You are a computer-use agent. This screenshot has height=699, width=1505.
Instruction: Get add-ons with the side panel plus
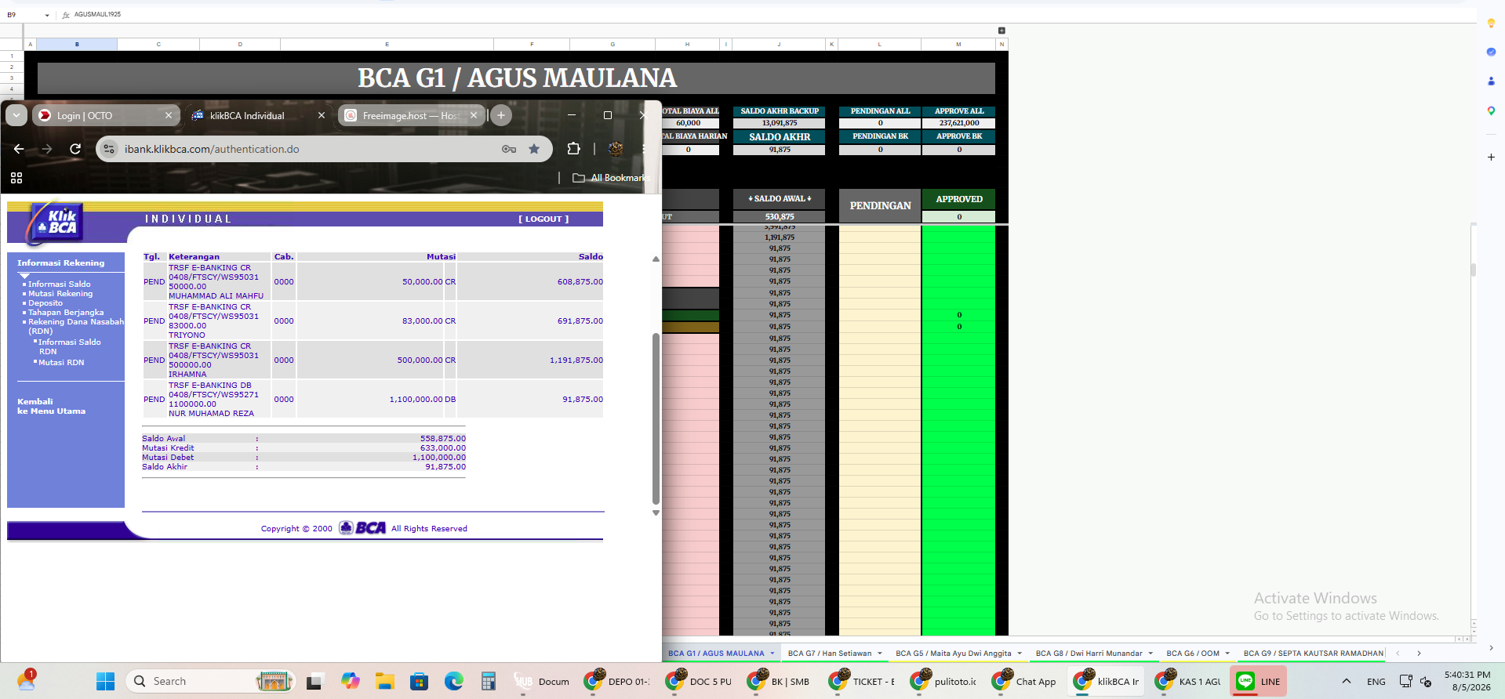(1491, 157)
